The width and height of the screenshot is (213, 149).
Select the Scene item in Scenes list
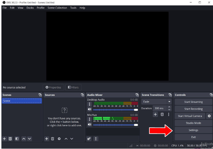coord(22,101)
